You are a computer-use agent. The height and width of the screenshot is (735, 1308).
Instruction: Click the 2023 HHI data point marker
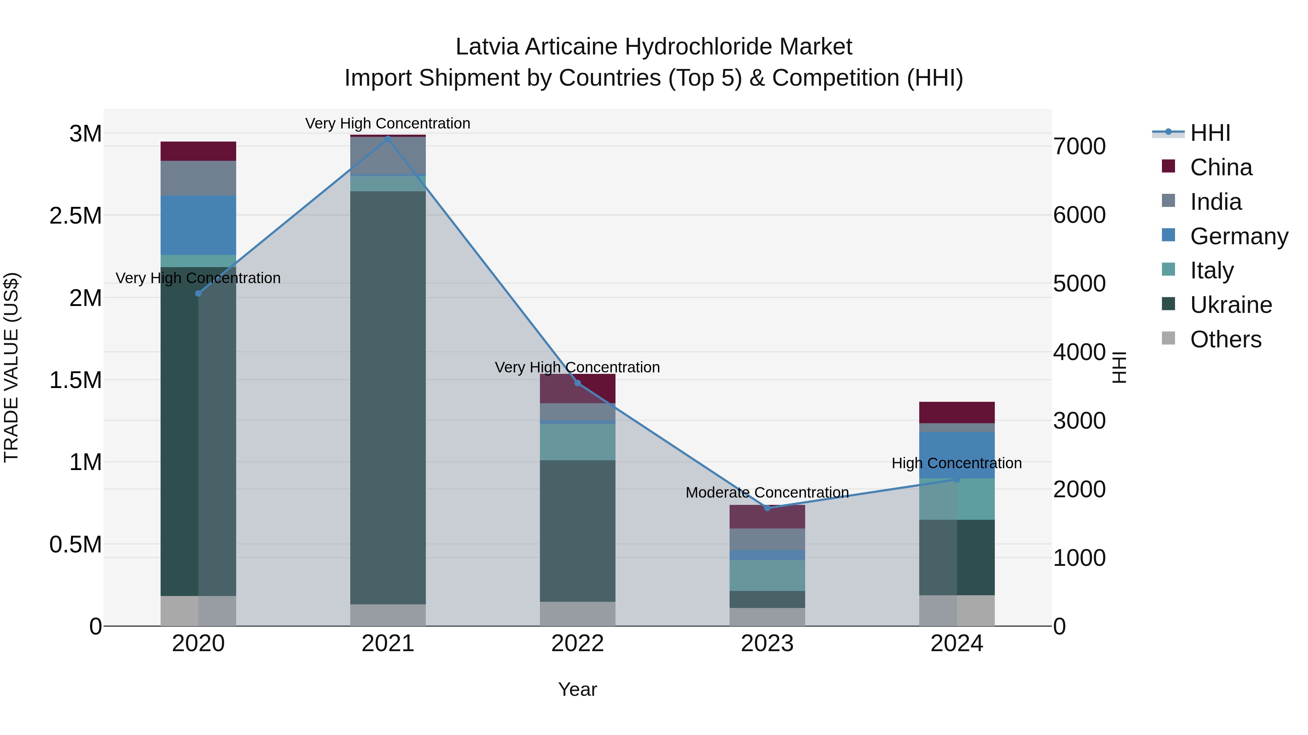coord(767,508)
